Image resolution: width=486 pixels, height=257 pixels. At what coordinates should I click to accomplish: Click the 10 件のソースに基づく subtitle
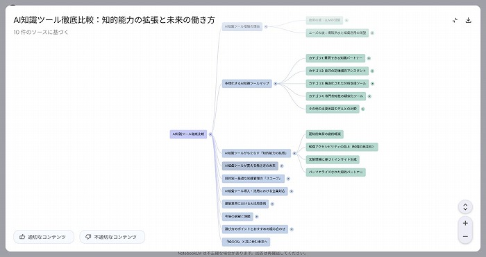tap(41, 32)
